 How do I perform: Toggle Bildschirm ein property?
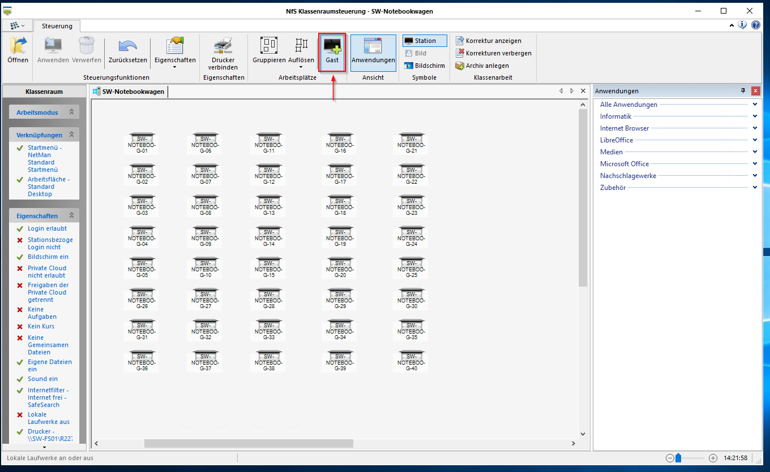(48, 257)
